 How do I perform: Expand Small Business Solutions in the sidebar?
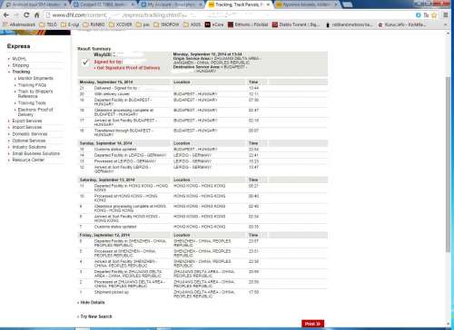36,153
